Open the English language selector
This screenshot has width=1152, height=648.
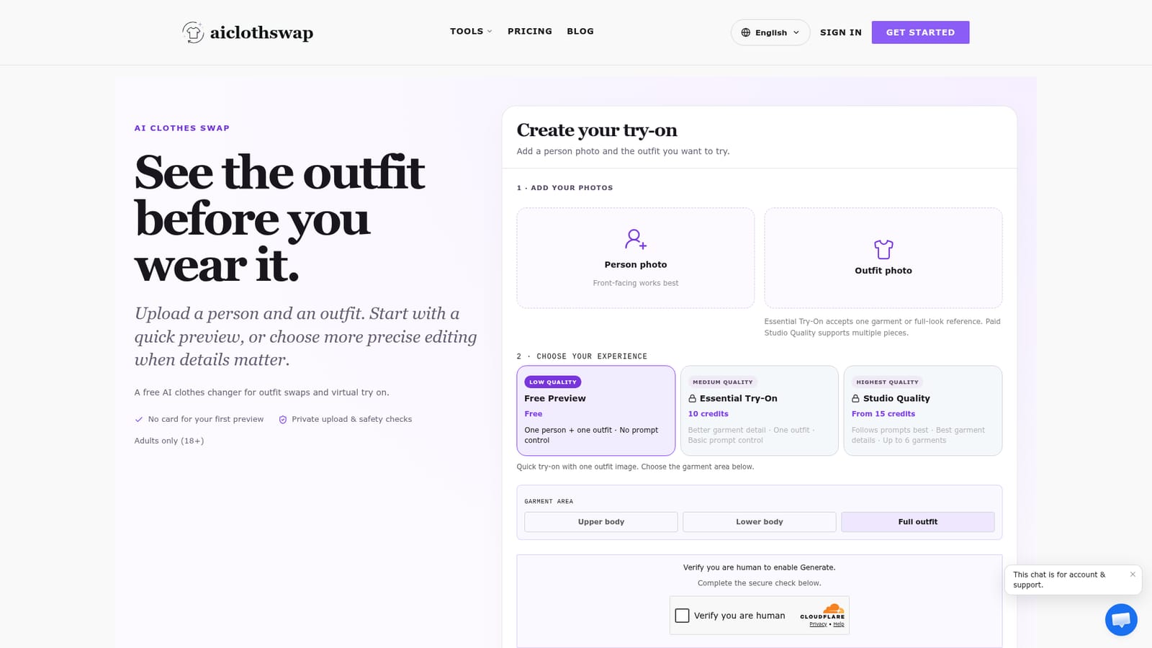[770, 32]
